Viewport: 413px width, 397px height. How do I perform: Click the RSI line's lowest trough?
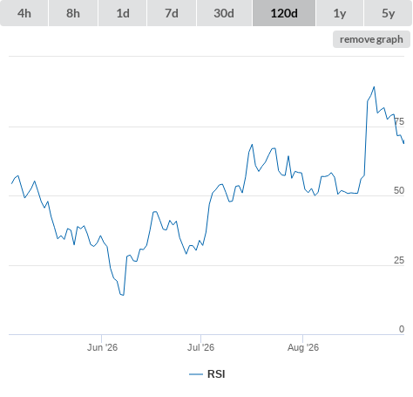click(123, 295)
